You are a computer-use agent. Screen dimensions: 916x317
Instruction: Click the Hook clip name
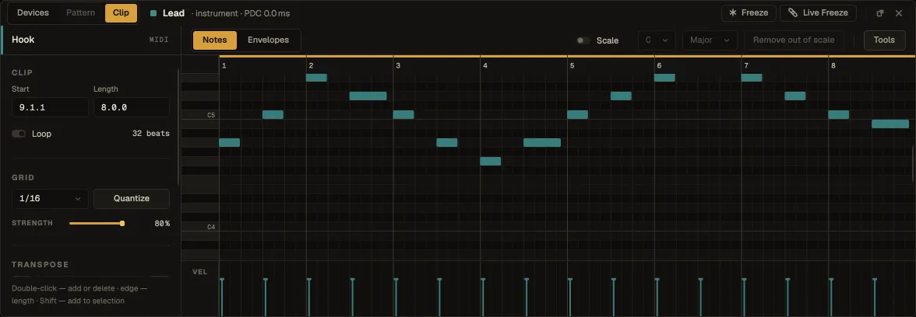tap(23, 40)
